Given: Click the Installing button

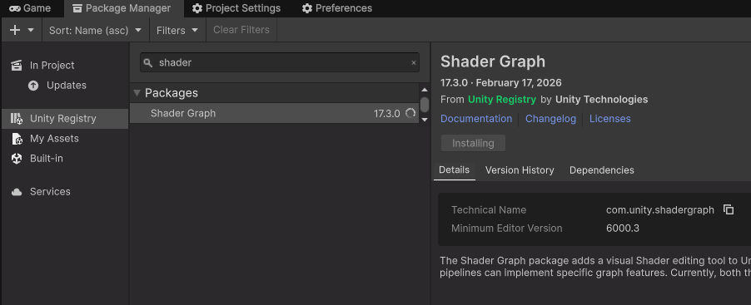Looking at the screenshot, I should pos(473,144).
